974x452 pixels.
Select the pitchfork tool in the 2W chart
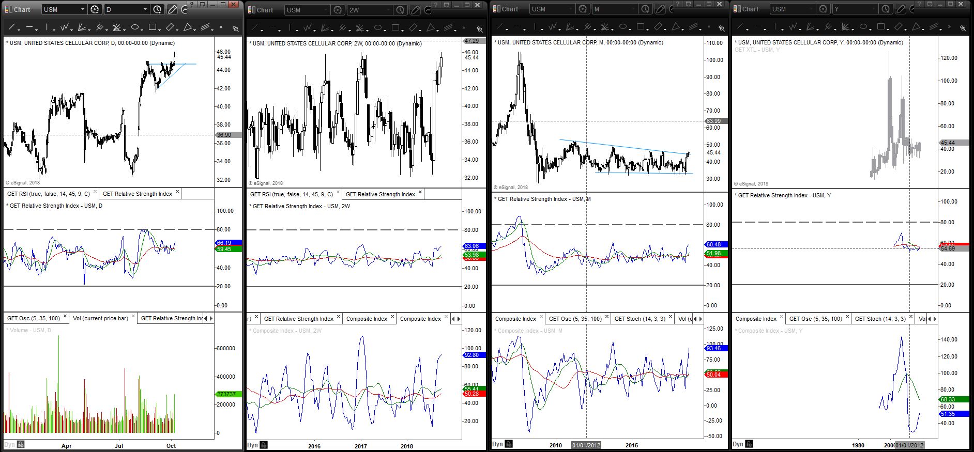coord(343,28)
